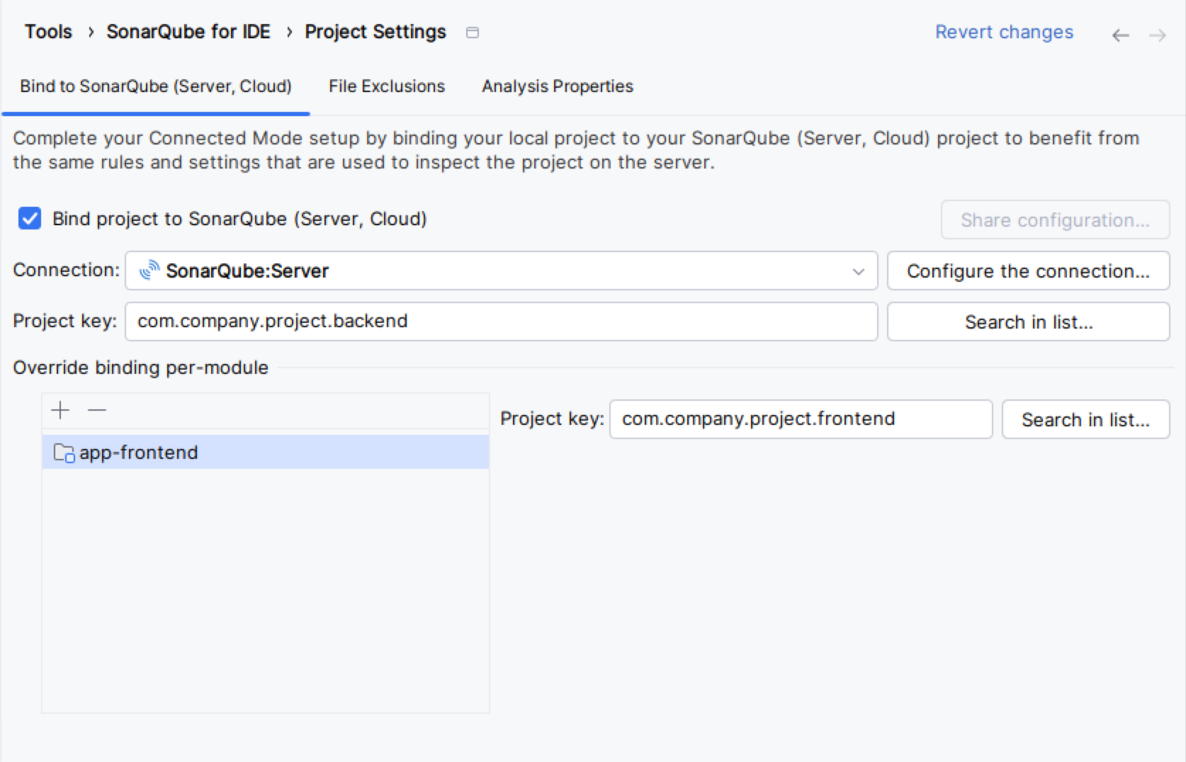This screenshot has width=1186, height=762.
Task: Go back with the left arrow icon
Action: tap(1120, 35)
